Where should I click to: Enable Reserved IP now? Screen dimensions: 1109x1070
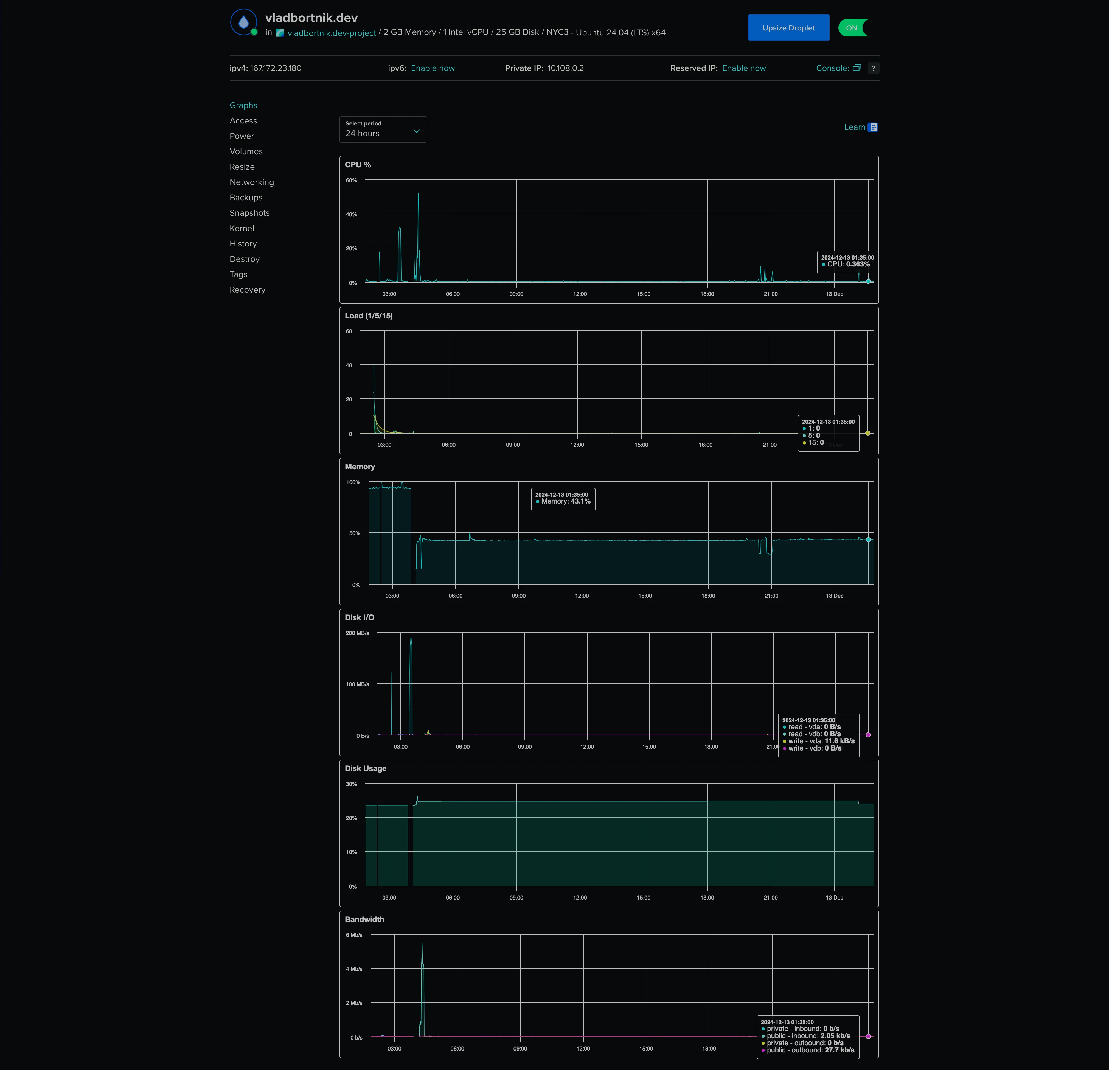point(743,68)
